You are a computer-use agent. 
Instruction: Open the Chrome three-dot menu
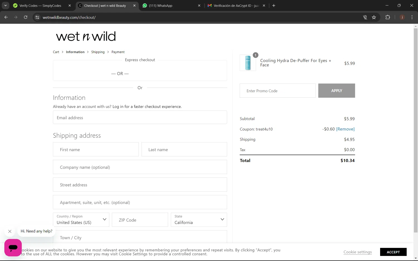pyautogui.click(x=412, y=17)
